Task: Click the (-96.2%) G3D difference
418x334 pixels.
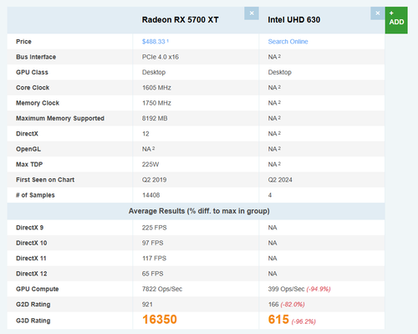Action: point(303,321)
